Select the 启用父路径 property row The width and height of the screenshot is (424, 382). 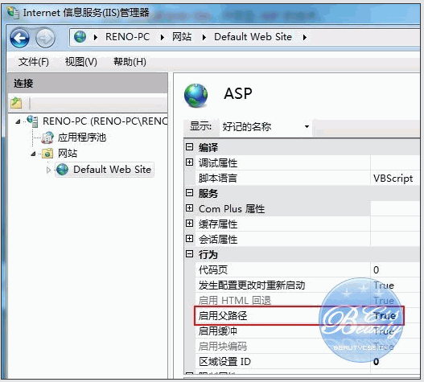[x=299, y=315]
